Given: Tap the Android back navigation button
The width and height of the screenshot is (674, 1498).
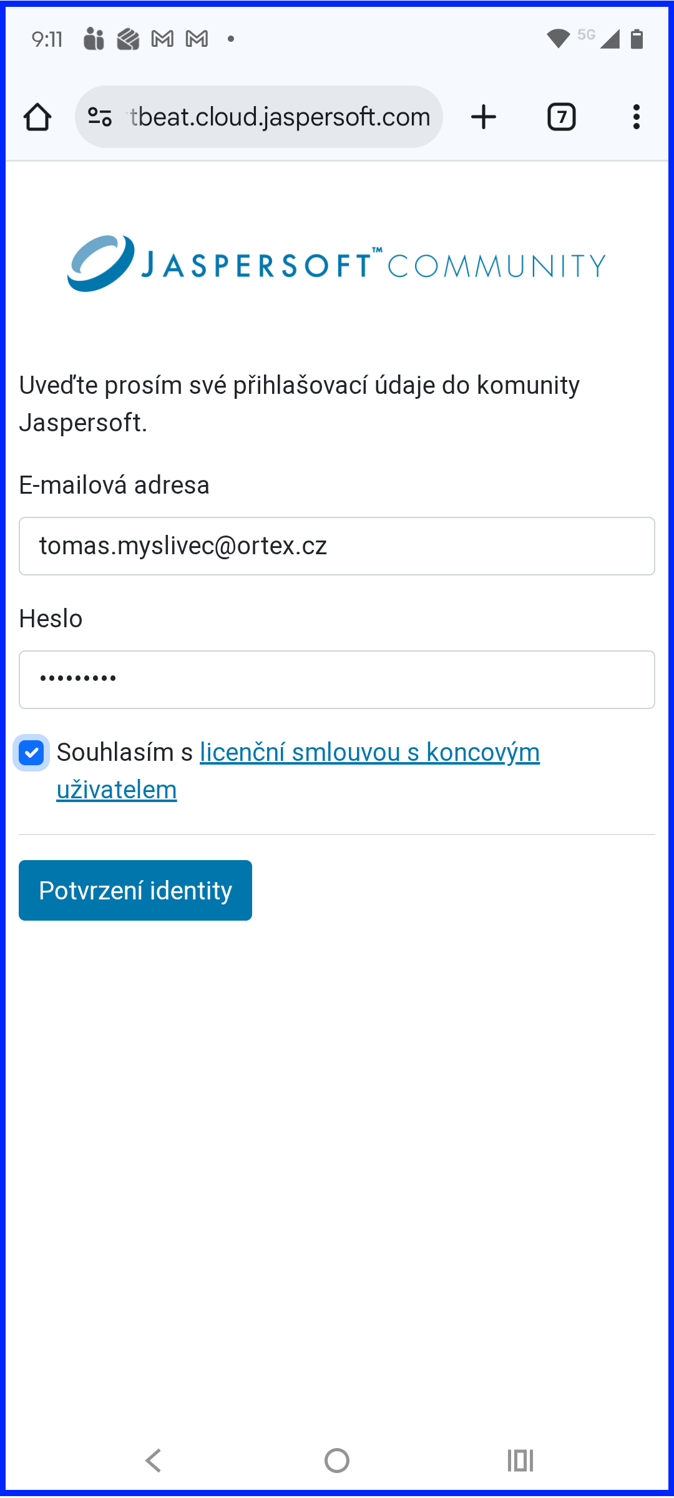Looking at the screenshot, I should point(154,1461).
